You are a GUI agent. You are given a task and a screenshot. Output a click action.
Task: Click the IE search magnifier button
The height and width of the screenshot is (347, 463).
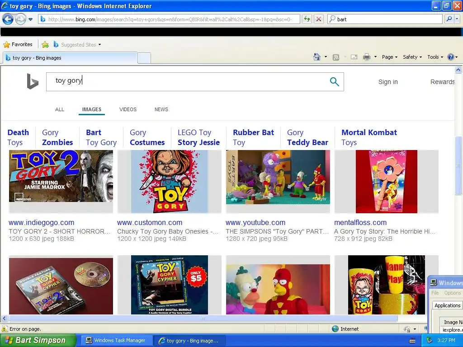point(449,19)
